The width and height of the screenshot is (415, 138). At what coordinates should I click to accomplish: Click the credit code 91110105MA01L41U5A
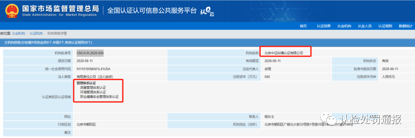tap(93, 69)
